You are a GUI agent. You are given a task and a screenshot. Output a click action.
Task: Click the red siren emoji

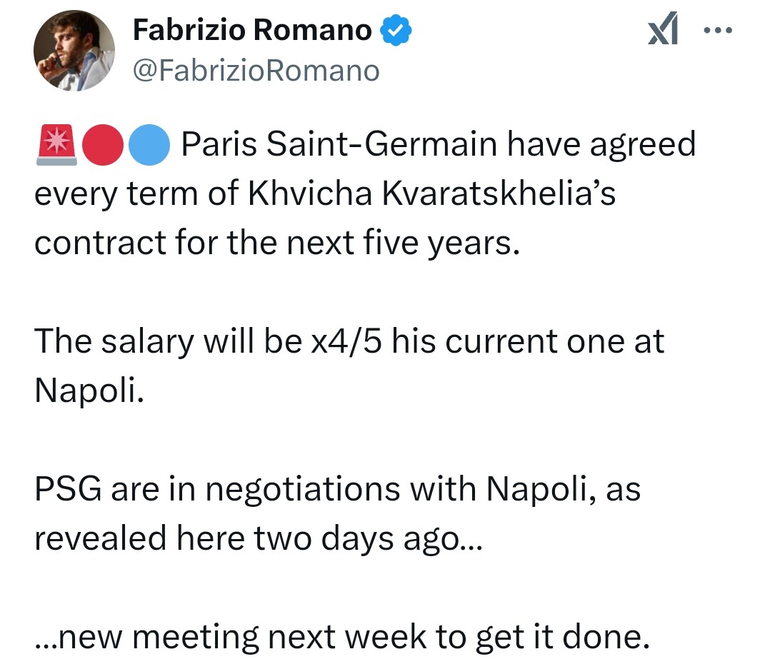pyautogui.click(x=56, y=146)
